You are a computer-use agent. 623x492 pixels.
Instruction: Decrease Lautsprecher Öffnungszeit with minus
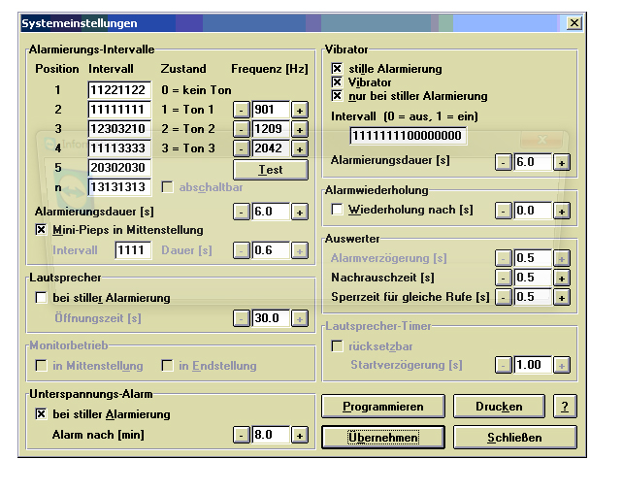242,318
